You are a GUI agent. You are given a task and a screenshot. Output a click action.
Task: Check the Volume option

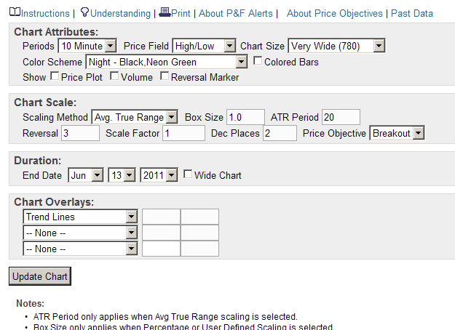[x=114, y=76]
